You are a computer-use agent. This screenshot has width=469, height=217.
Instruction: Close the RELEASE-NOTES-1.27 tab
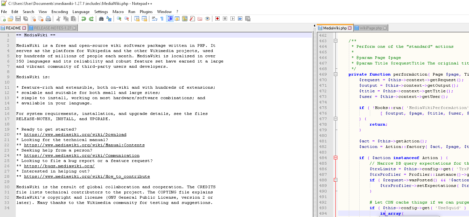click(x=74, y=28)
